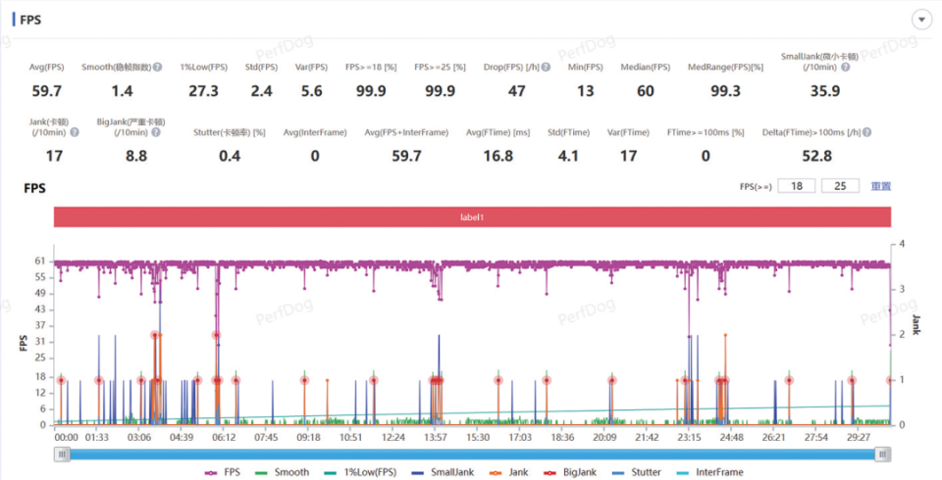The image size is (942, 480).
Task: Hide 1%Low(FPS) series via legend
Action: click(x=360, y=472)
